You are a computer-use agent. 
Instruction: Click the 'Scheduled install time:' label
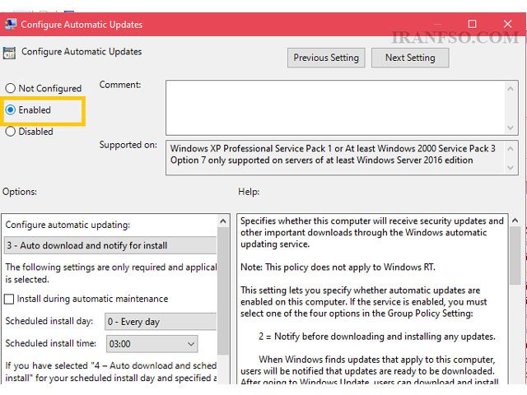pos(51,343)
